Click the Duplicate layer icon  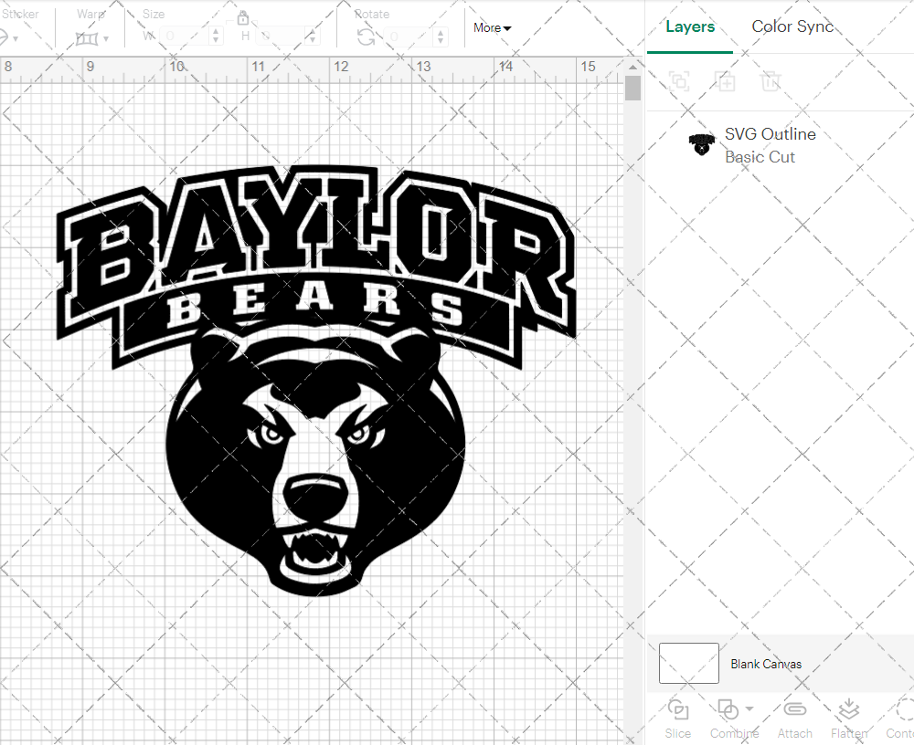[x=726, y=81]
